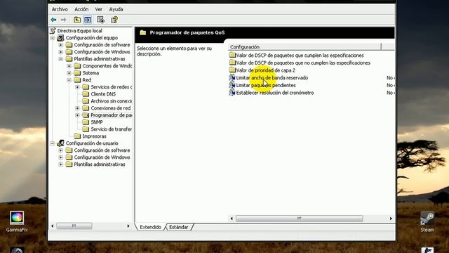
Task: Select the Limitar paquetes pendientes setting icon
Action: coord(232,85)
